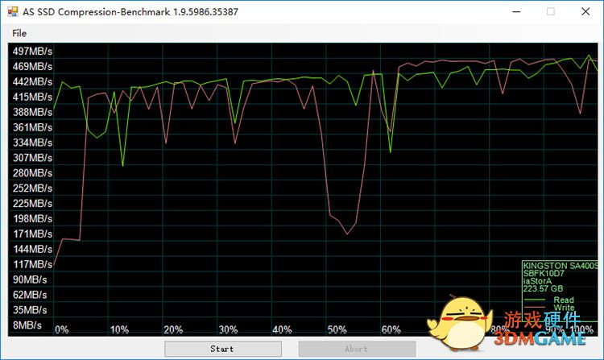Click the 497MB/s axis label
604x360 pixels.
click(32, 52)
